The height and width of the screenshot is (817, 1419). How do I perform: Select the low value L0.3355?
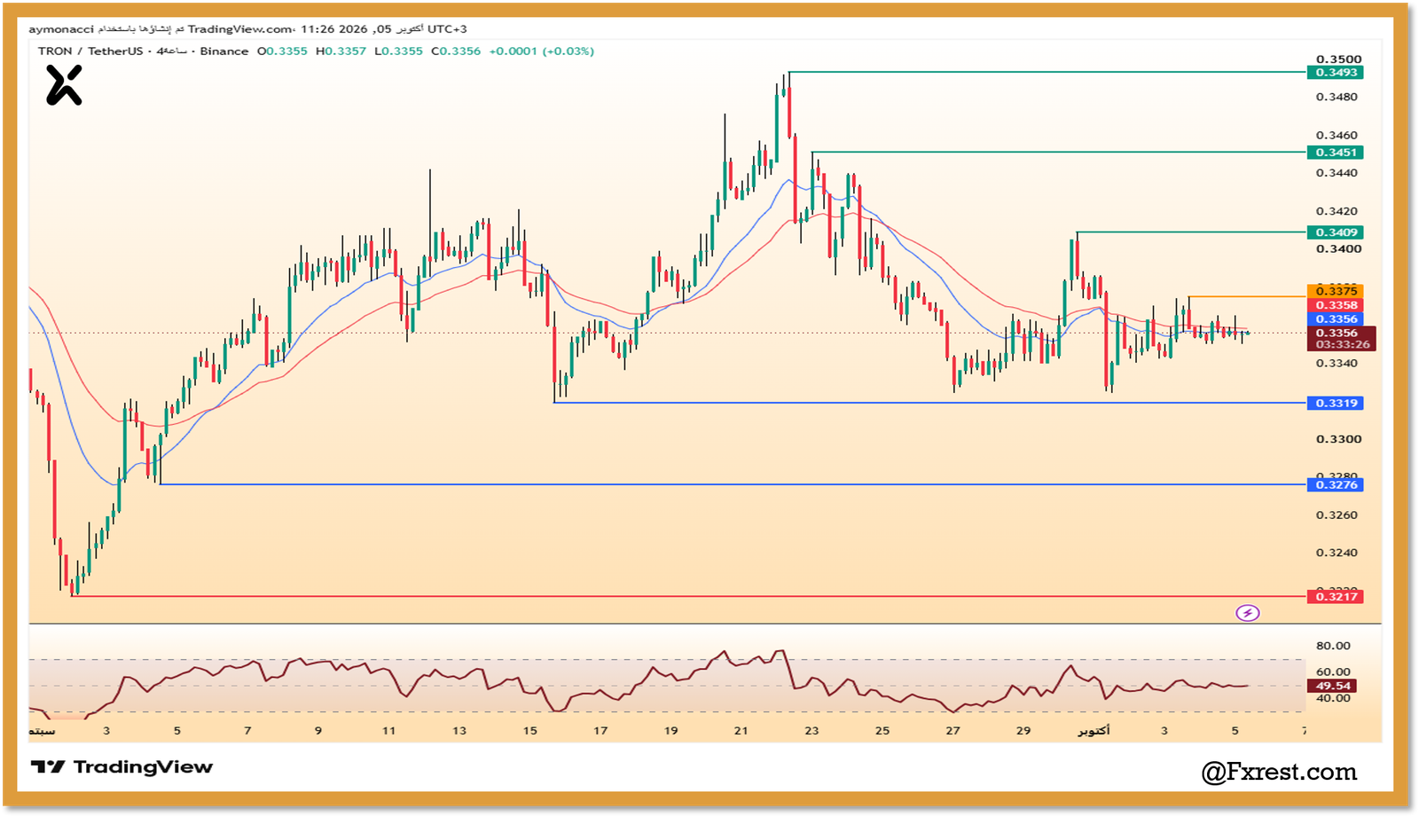[398, 51]
